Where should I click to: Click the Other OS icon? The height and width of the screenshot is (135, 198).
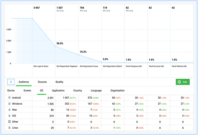coord(9,121)
